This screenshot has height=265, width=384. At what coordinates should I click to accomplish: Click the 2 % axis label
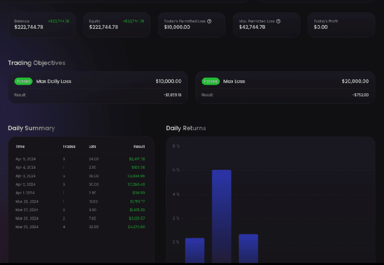176,242
